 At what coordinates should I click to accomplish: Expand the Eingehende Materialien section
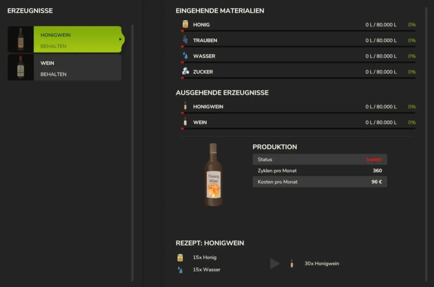tap(220, 11)
